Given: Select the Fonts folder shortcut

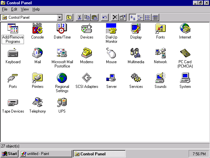Looking at the screenshot, I should click(160, 28).
